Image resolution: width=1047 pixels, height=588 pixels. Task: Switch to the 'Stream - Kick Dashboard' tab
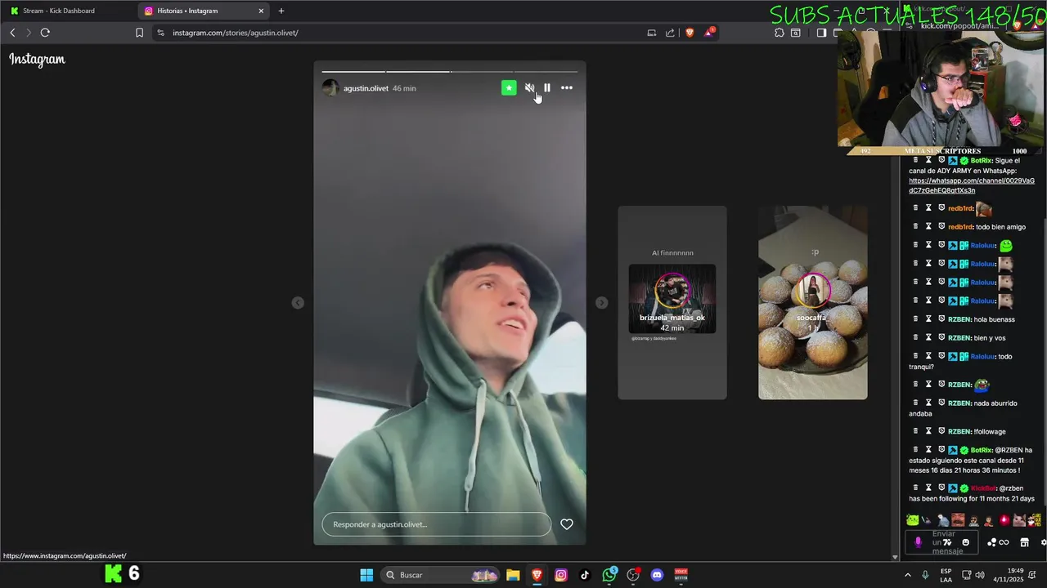pos(59,11)
